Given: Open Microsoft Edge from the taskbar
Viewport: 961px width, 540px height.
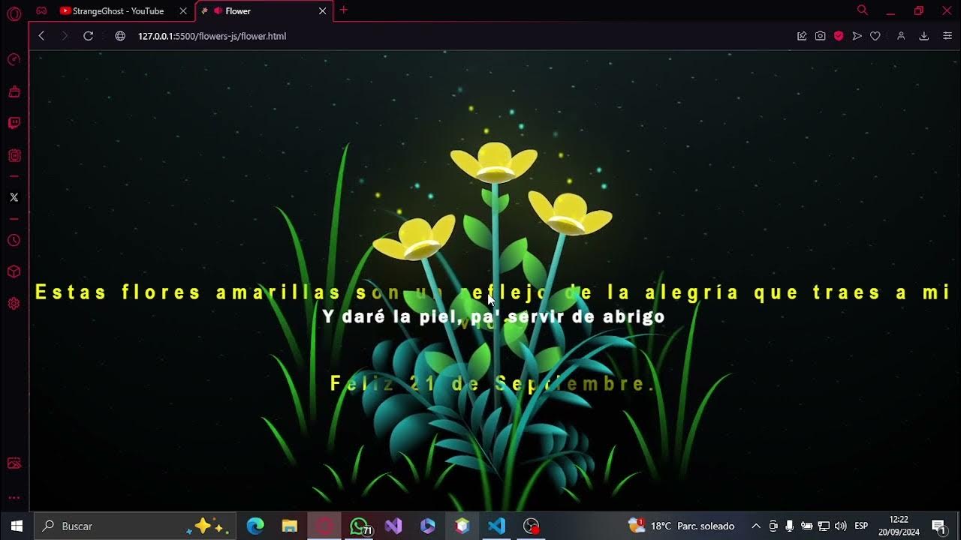Looking at the screenshot, I should point(255,526).
